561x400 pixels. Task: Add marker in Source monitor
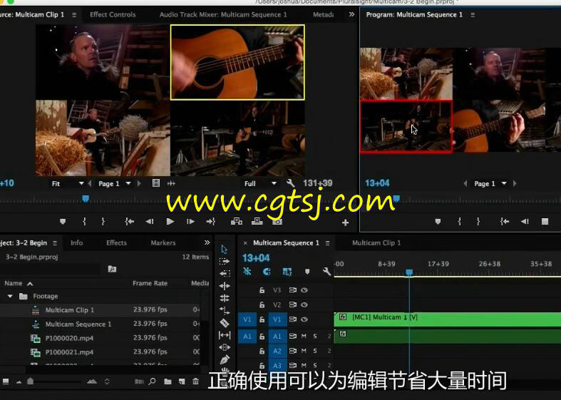[63, 222]
